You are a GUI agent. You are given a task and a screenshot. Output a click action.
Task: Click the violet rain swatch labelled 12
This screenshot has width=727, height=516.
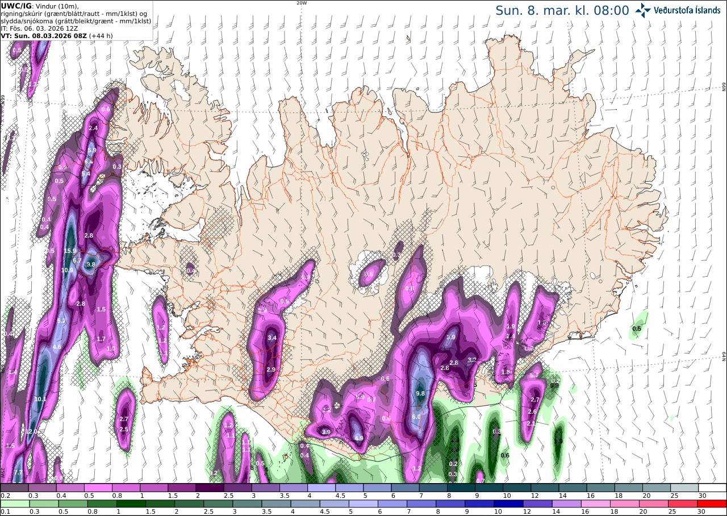(538, 503)
